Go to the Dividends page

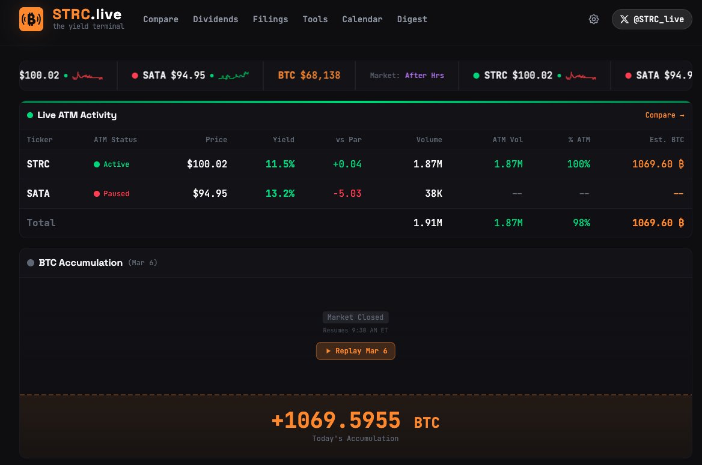point(215,19)
